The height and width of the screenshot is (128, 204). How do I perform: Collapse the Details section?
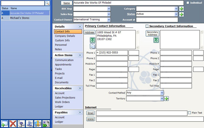[80, 26]
